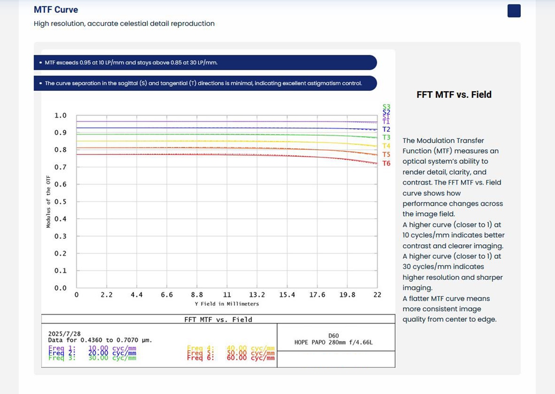555x394 pixels.
Task: Click the 13.2 tick on the X axis
Action: pyautogui.click(x=257, y=295)
